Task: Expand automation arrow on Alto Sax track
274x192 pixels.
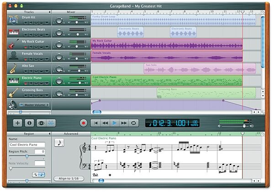Action: tap(47, 71)
